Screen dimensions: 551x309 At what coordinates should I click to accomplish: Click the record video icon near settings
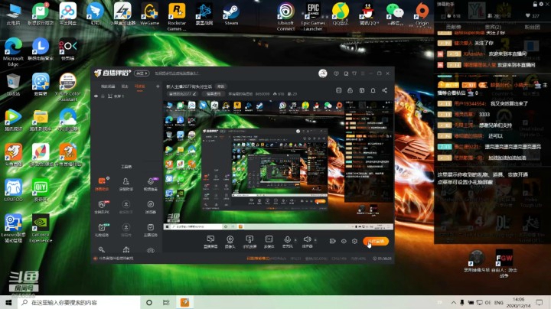click(332, 241)
